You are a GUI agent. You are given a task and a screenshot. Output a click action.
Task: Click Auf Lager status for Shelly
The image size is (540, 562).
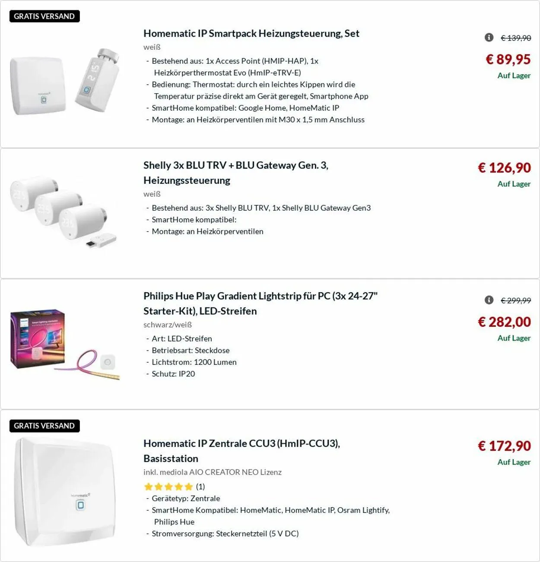(x=514, y=184)
